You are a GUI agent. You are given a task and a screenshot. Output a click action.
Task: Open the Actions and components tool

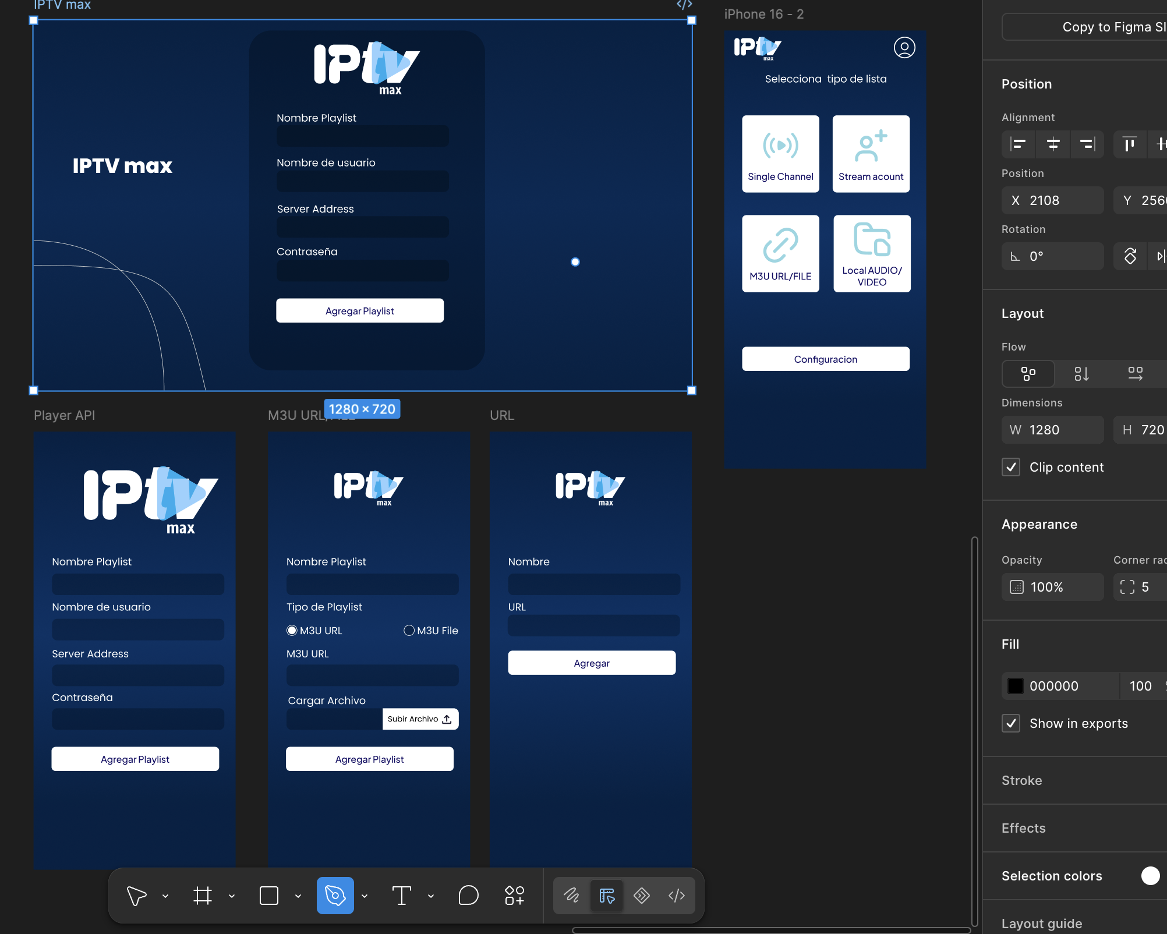(x=515, y=896)
